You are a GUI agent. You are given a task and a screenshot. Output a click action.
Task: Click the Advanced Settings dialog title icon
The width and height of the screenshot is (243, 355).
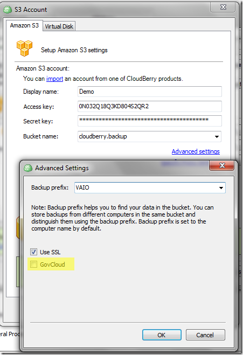point(28,168)
